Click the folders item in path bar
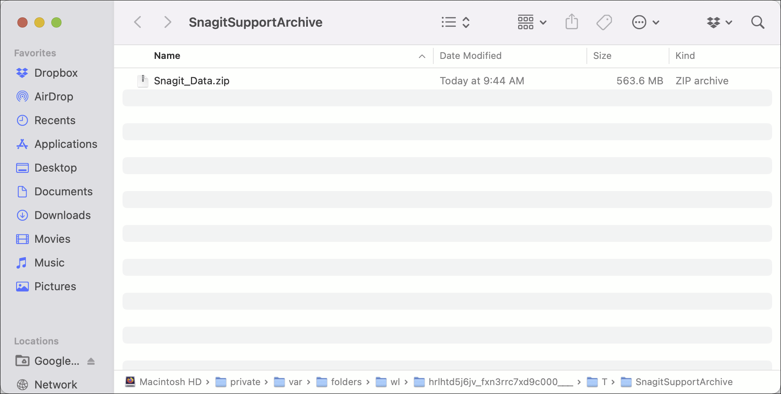This screenshot has height=394, width=781. coord(346,382)
